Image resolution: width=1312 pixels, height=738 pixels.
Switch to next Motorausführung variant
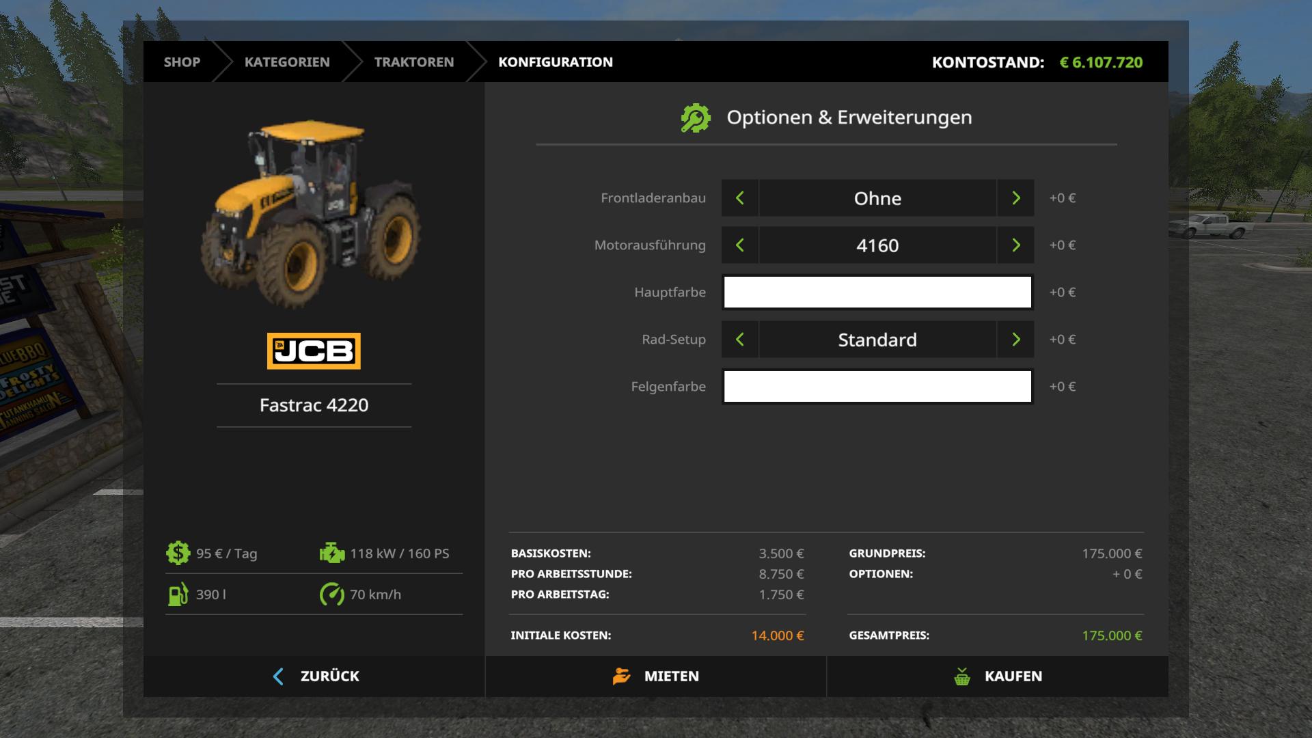pos(1015,245)
